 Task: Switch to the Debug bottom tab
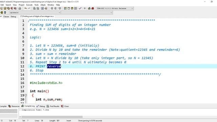click(41, 106)
